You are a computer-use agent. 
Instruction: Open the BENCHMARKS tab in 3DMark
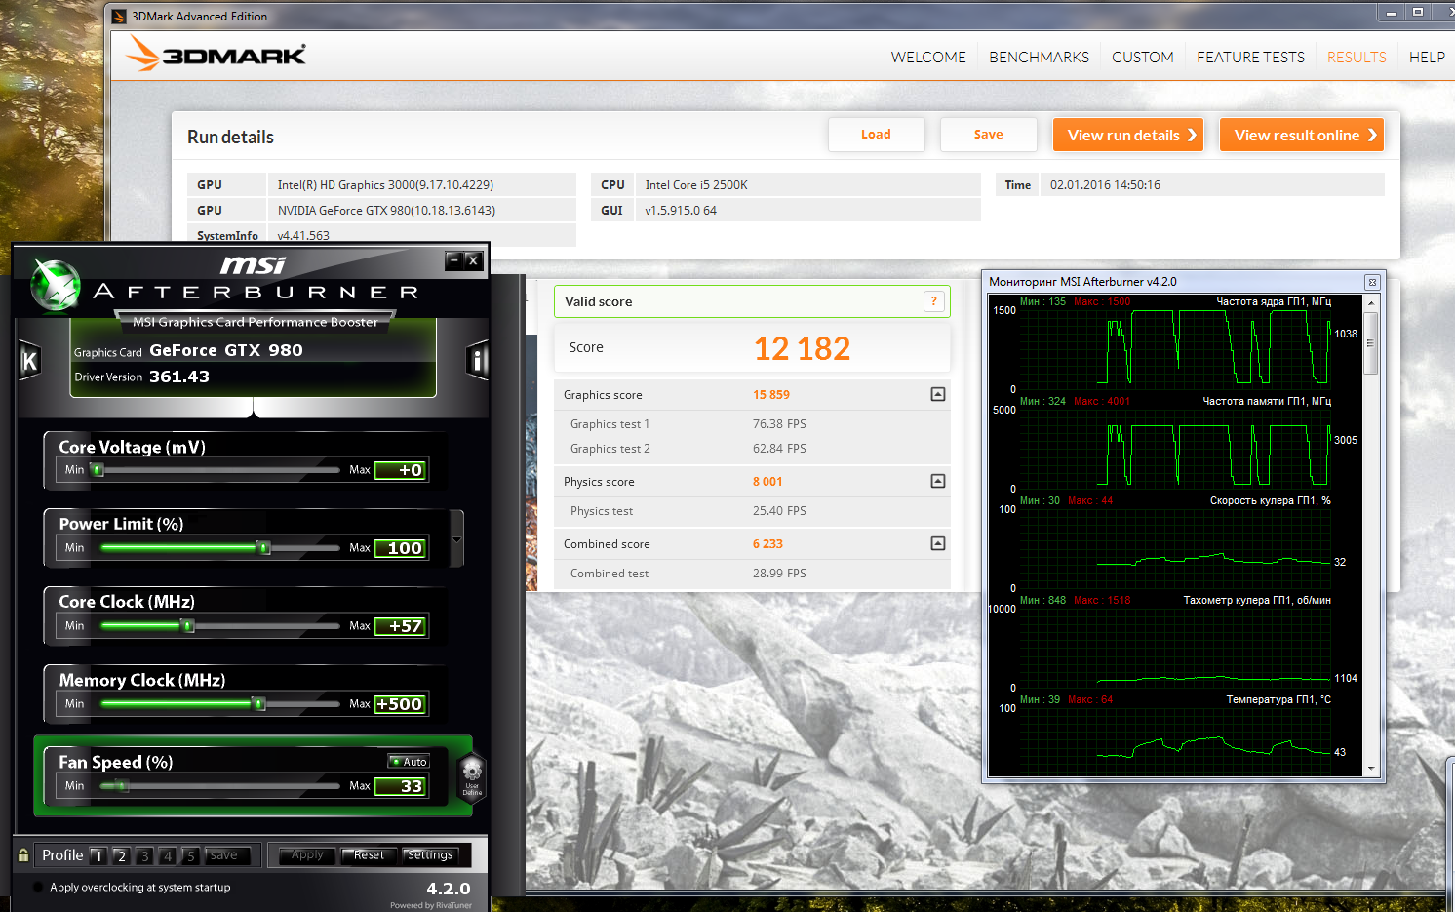(1039, 58)
